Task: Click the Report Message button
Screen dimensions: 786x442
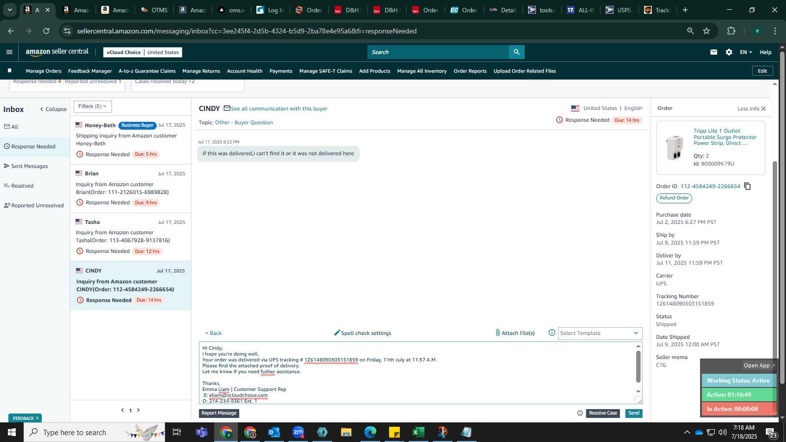Action: (x=219, y=414)
